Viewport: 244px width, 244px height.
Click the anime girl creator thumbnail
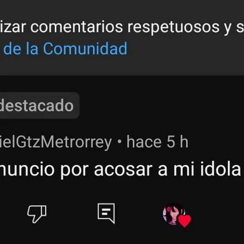(173, 214)
